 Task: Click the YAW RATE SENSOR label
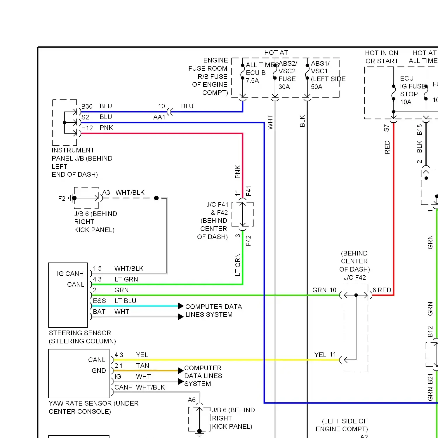(x=93, y=407)
